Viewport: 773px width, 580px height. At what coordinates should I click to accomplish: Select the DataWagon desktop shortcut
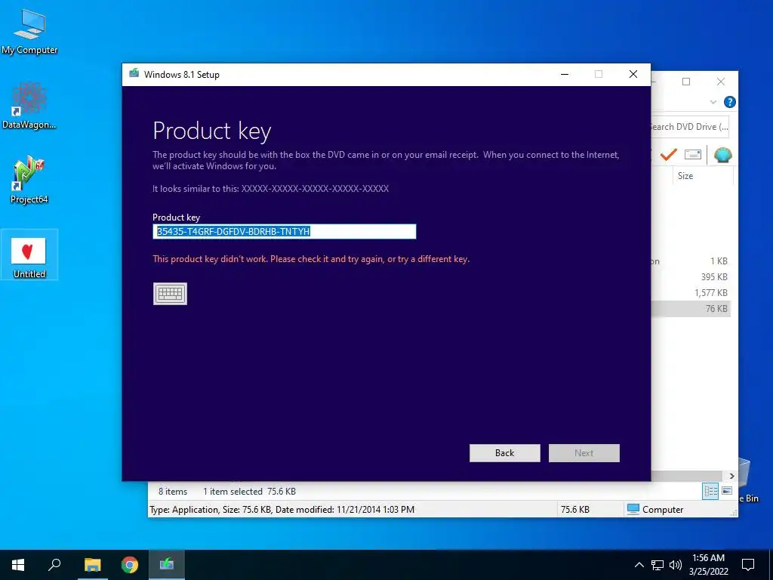[29, 106]
